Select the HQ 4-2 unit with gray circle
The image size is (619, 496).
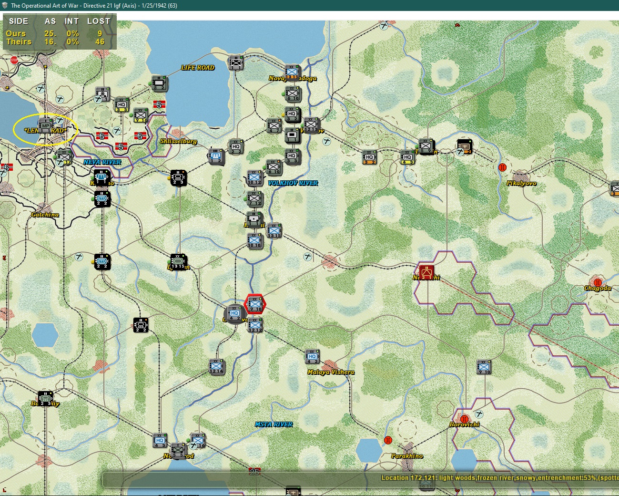click(235, 314)
